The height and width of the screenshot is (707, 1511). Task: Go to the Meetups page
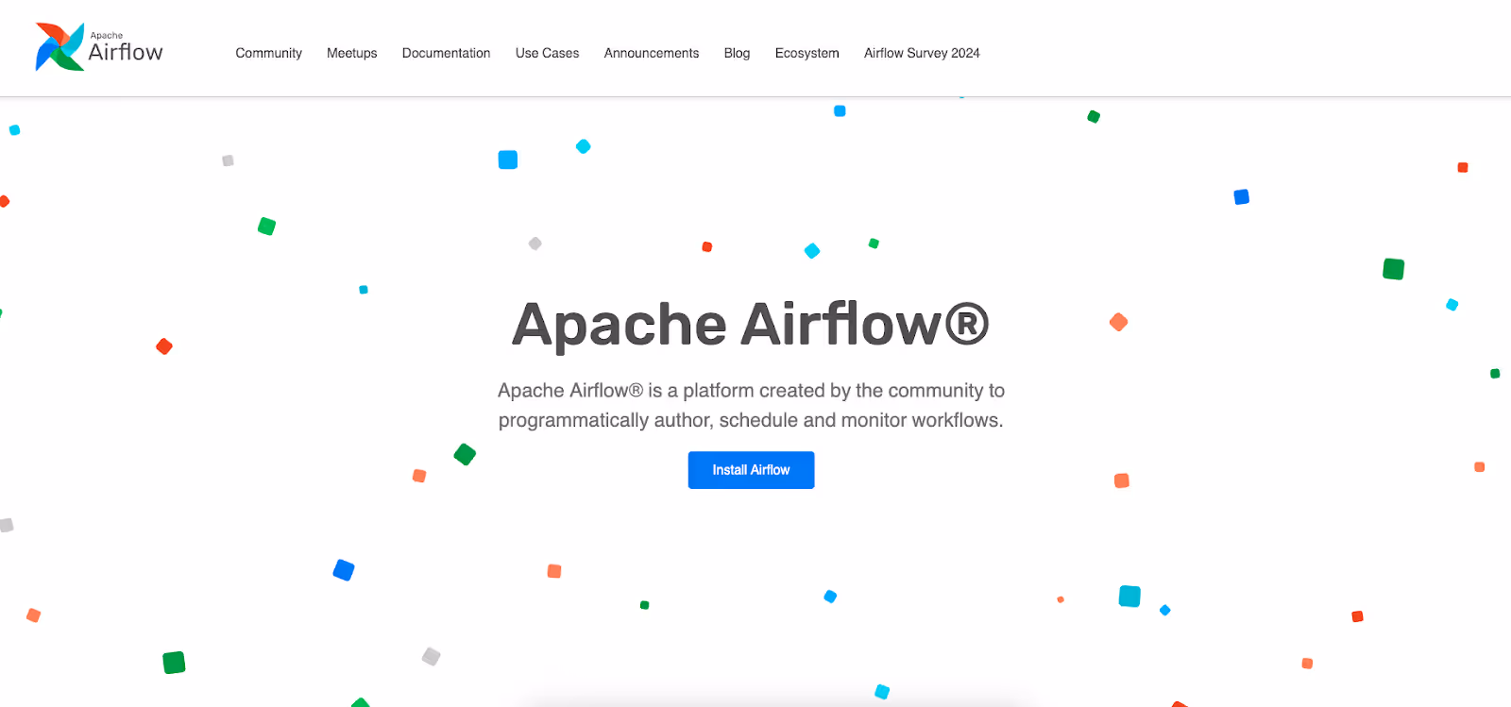pos(351,53)
